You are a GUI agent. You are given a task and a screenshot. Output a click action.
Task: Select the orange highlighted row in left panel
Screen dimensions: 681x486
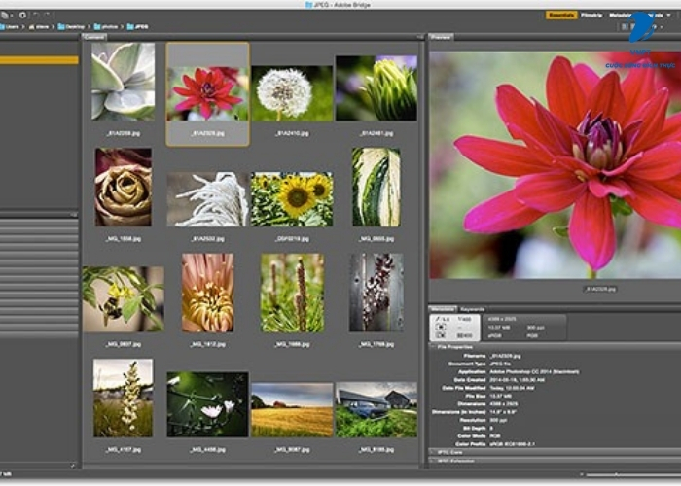coord(39,60)
